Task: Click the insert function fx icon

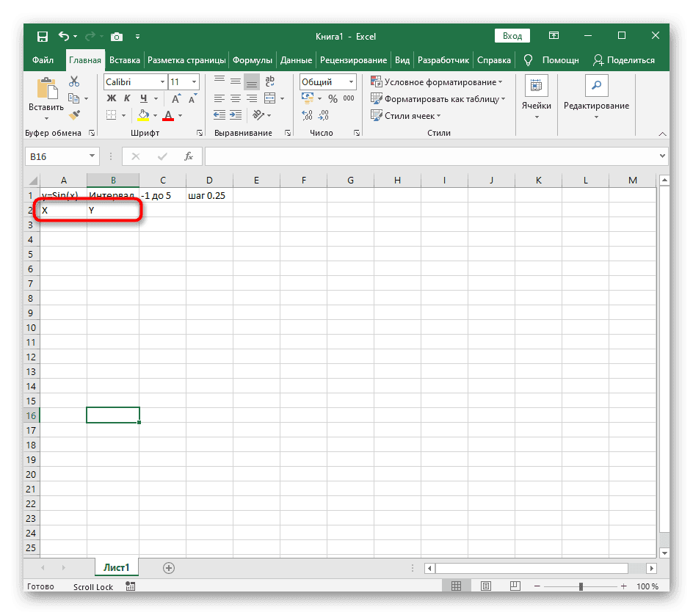Action: [x=189, y=156]
